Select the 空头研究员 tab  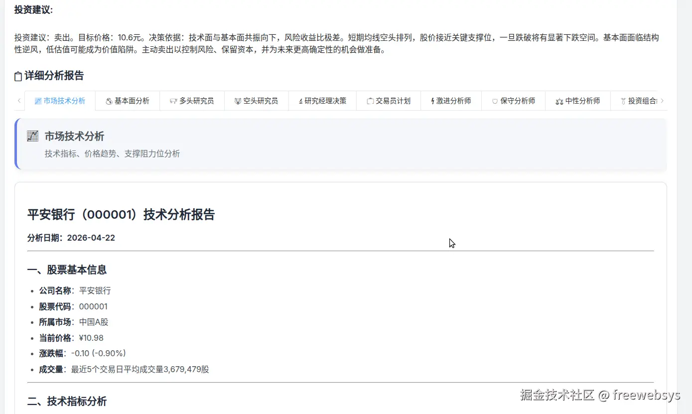pos(256,101)
